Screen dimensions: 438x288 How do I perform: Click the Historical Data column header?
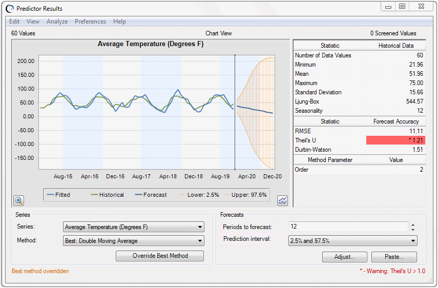coord(396,46)
